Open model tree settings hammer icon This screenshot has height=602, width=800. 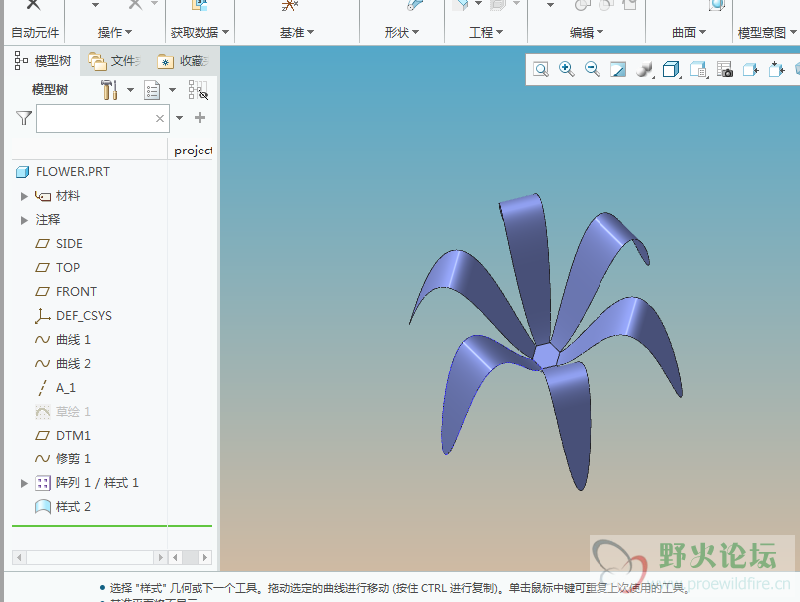tap(109, 90)
